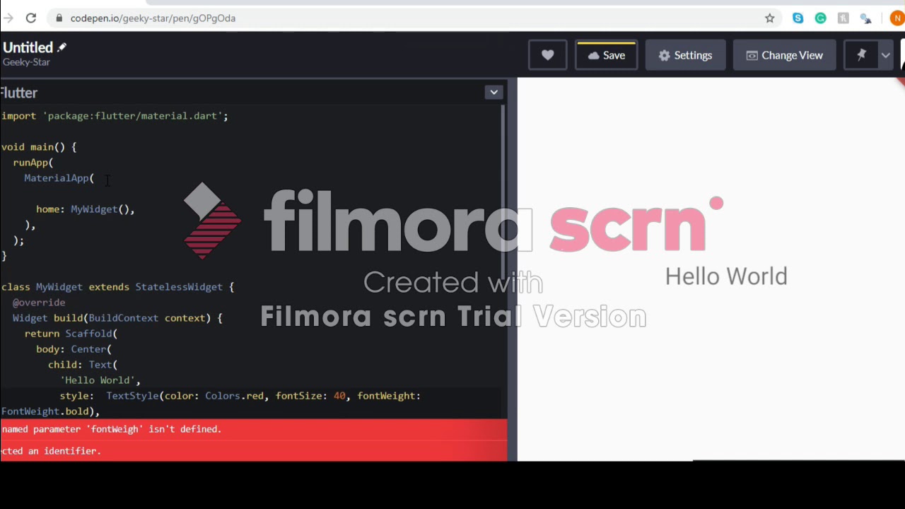Image resolution: width=905 pixels, height=509 pixels.
Task: Click the 'expected an identifier' error message
Action: (x=50, y=451)
